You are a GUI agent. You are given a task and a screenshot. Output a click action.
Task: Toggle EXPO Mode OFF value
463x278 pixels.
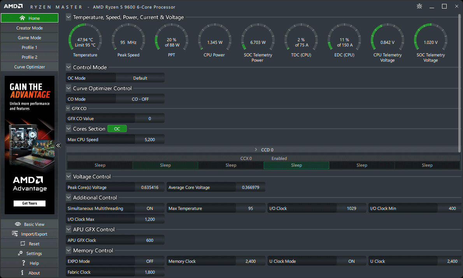click(x=150, y=261)
